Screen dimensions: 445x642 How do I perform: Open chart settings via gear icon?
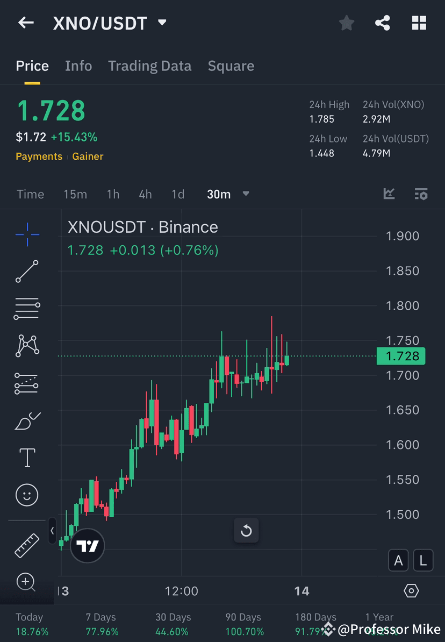pos(410,591)
